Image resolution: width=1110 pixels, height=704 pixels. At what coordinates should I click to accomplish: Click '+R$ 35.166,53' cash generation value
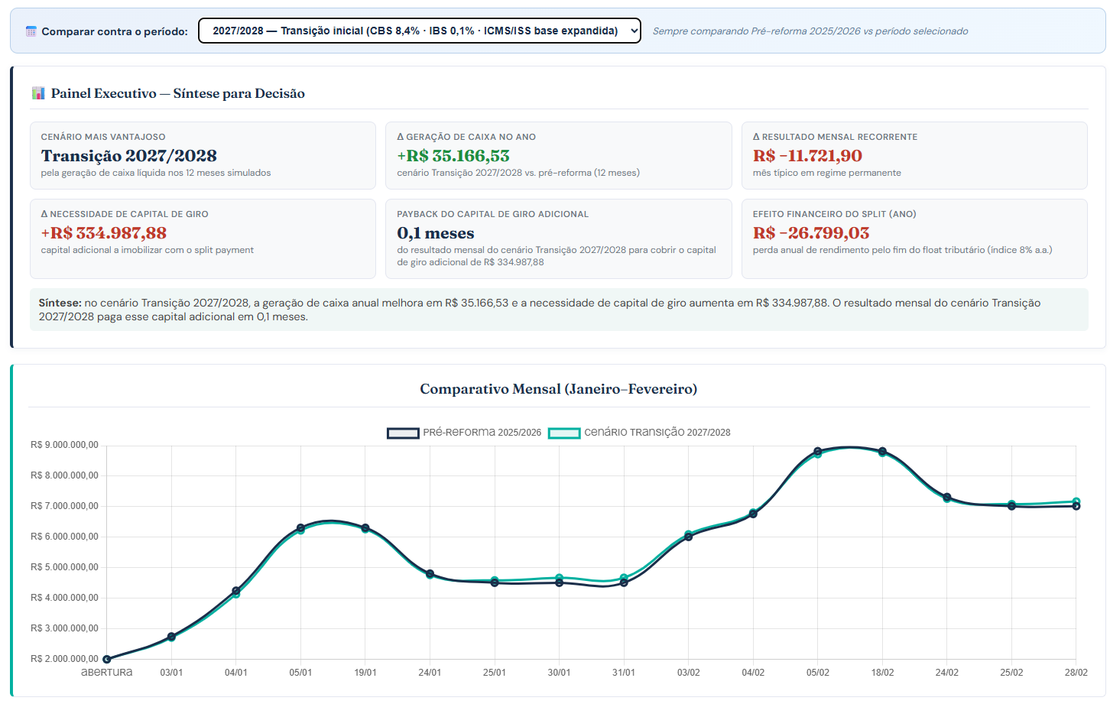point(453,156)
